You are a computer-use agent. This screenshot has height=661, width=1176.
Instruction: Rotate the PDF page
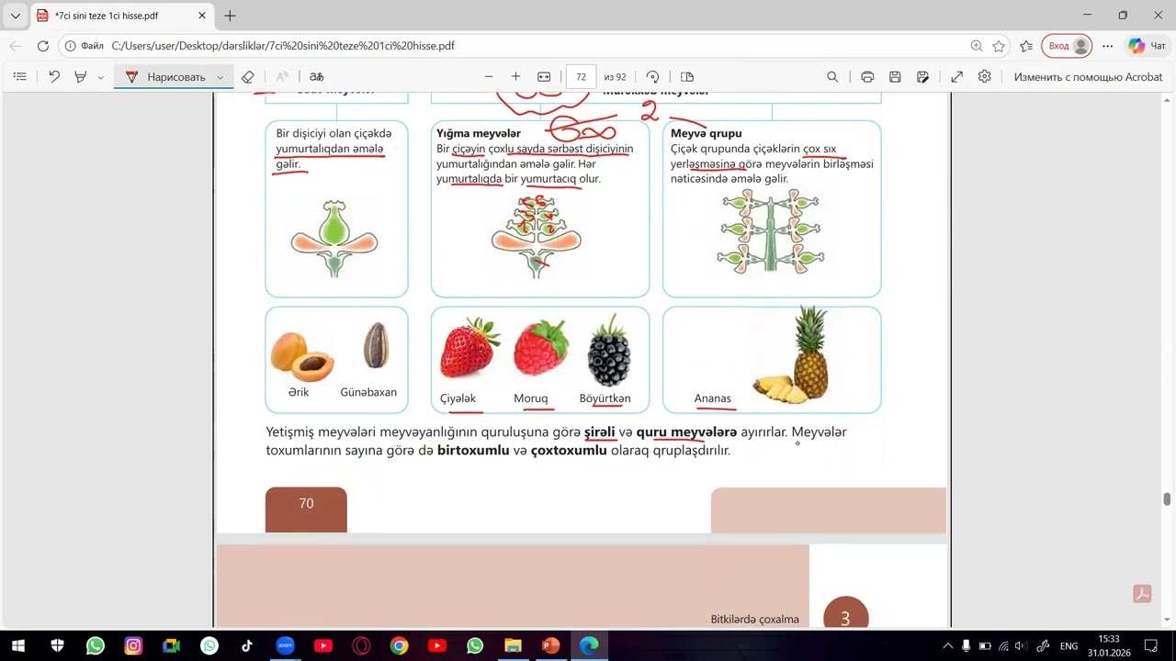(x=652, y=77)
